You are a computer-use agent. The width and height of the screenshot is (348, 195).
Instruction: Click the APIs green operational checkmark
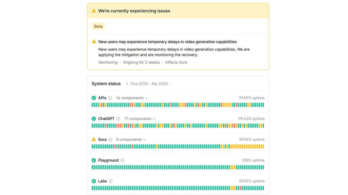coord(94,98)
